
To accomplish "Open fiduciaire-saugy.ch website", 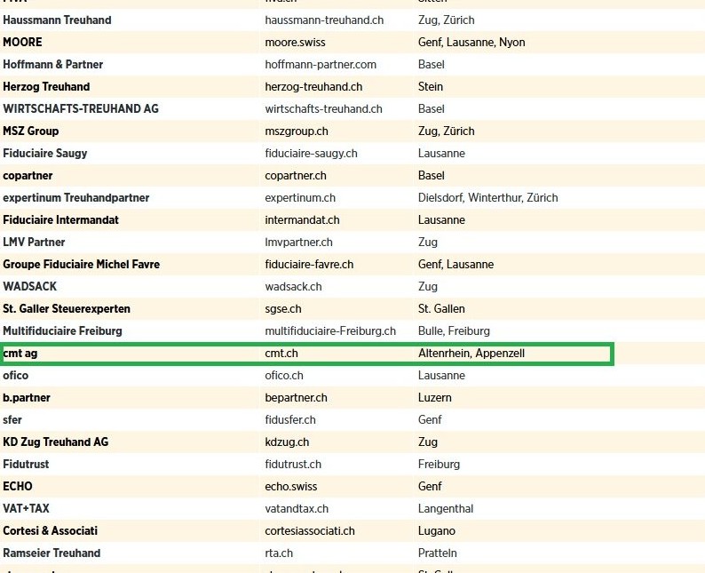I will point(311,154).
